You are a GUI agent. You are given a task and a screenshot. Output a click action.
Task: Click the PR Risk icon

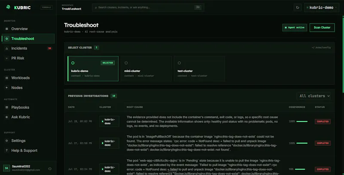pyautogui.click(x=7, y=58)
